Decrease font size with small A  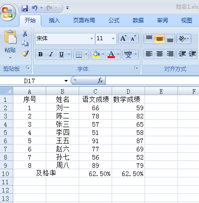click(x=134, y=38)
